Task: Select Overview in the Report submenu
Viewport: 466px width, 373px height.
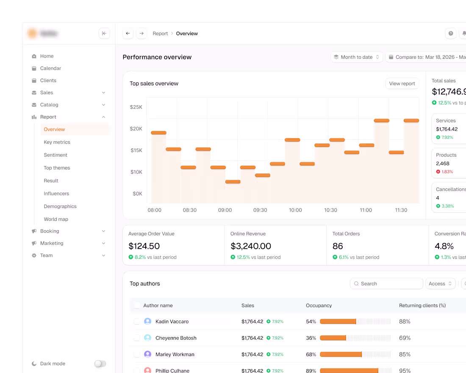Action: pyautogui.click(x=75, y=129)
